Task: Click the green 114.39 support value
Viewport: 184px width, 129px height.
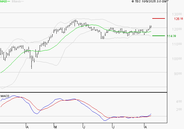Action: pos(172,36)
